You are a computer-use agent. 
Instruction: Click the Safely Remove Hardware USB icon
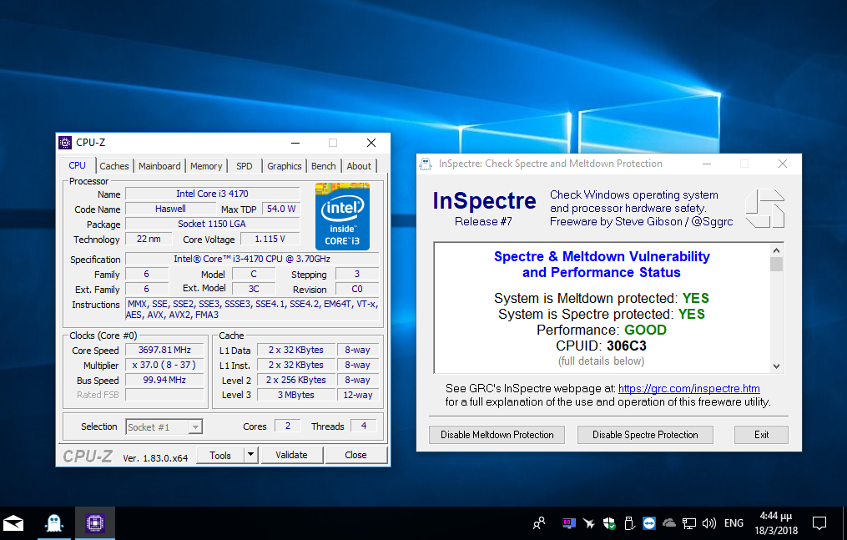[628, 522]
